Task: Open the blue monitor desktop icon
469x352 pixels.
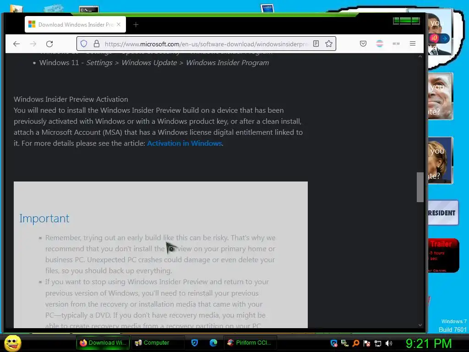Action: (267, 8)
